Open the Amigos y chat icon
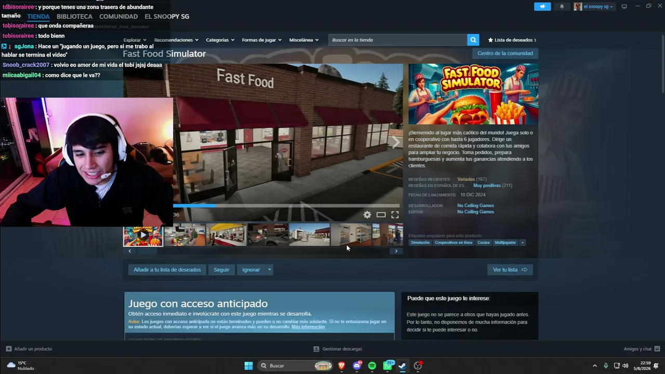 pyautogui.click(x=657, y=349)
